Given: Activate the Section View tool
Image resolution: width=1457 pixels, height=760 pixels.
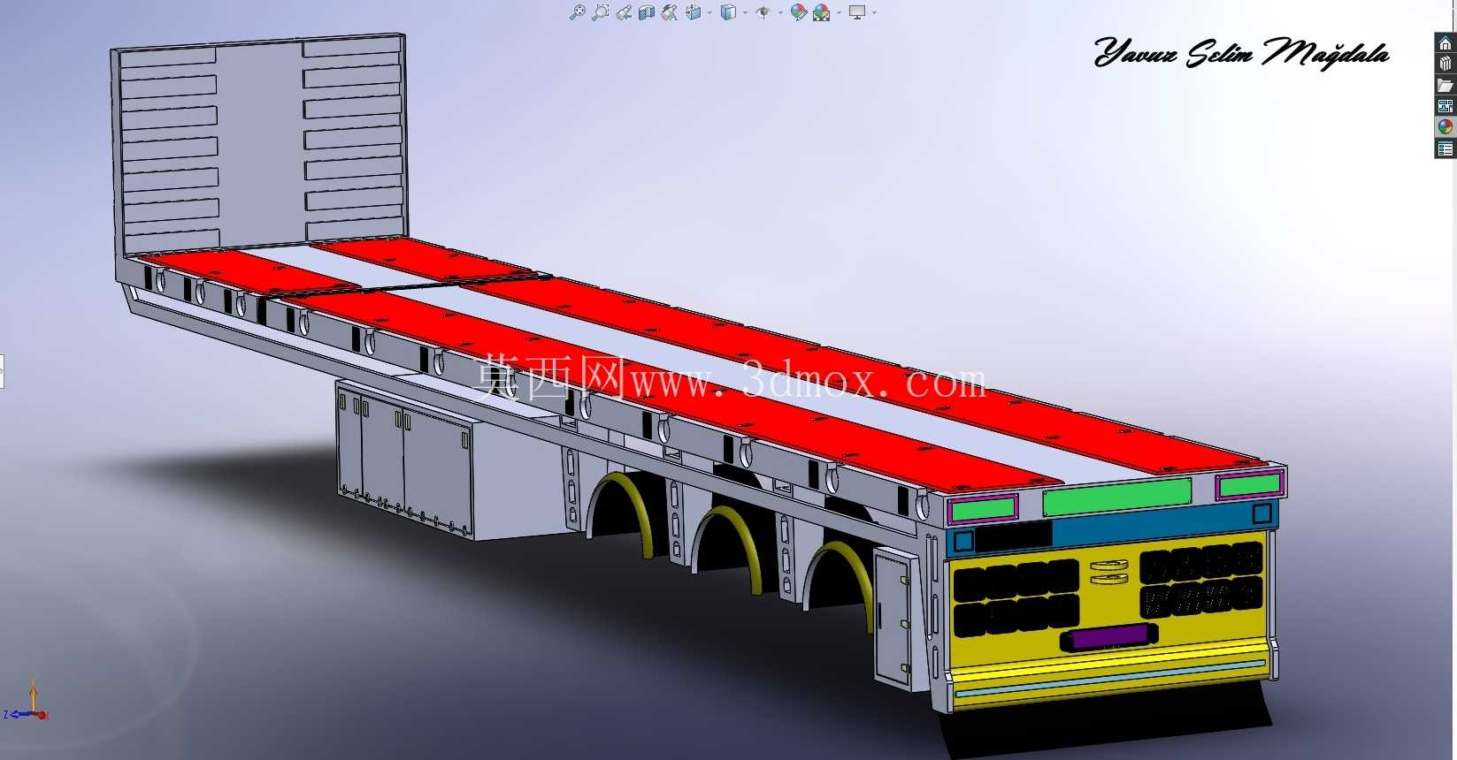Looking at the screenshot, I should point(647,12).
